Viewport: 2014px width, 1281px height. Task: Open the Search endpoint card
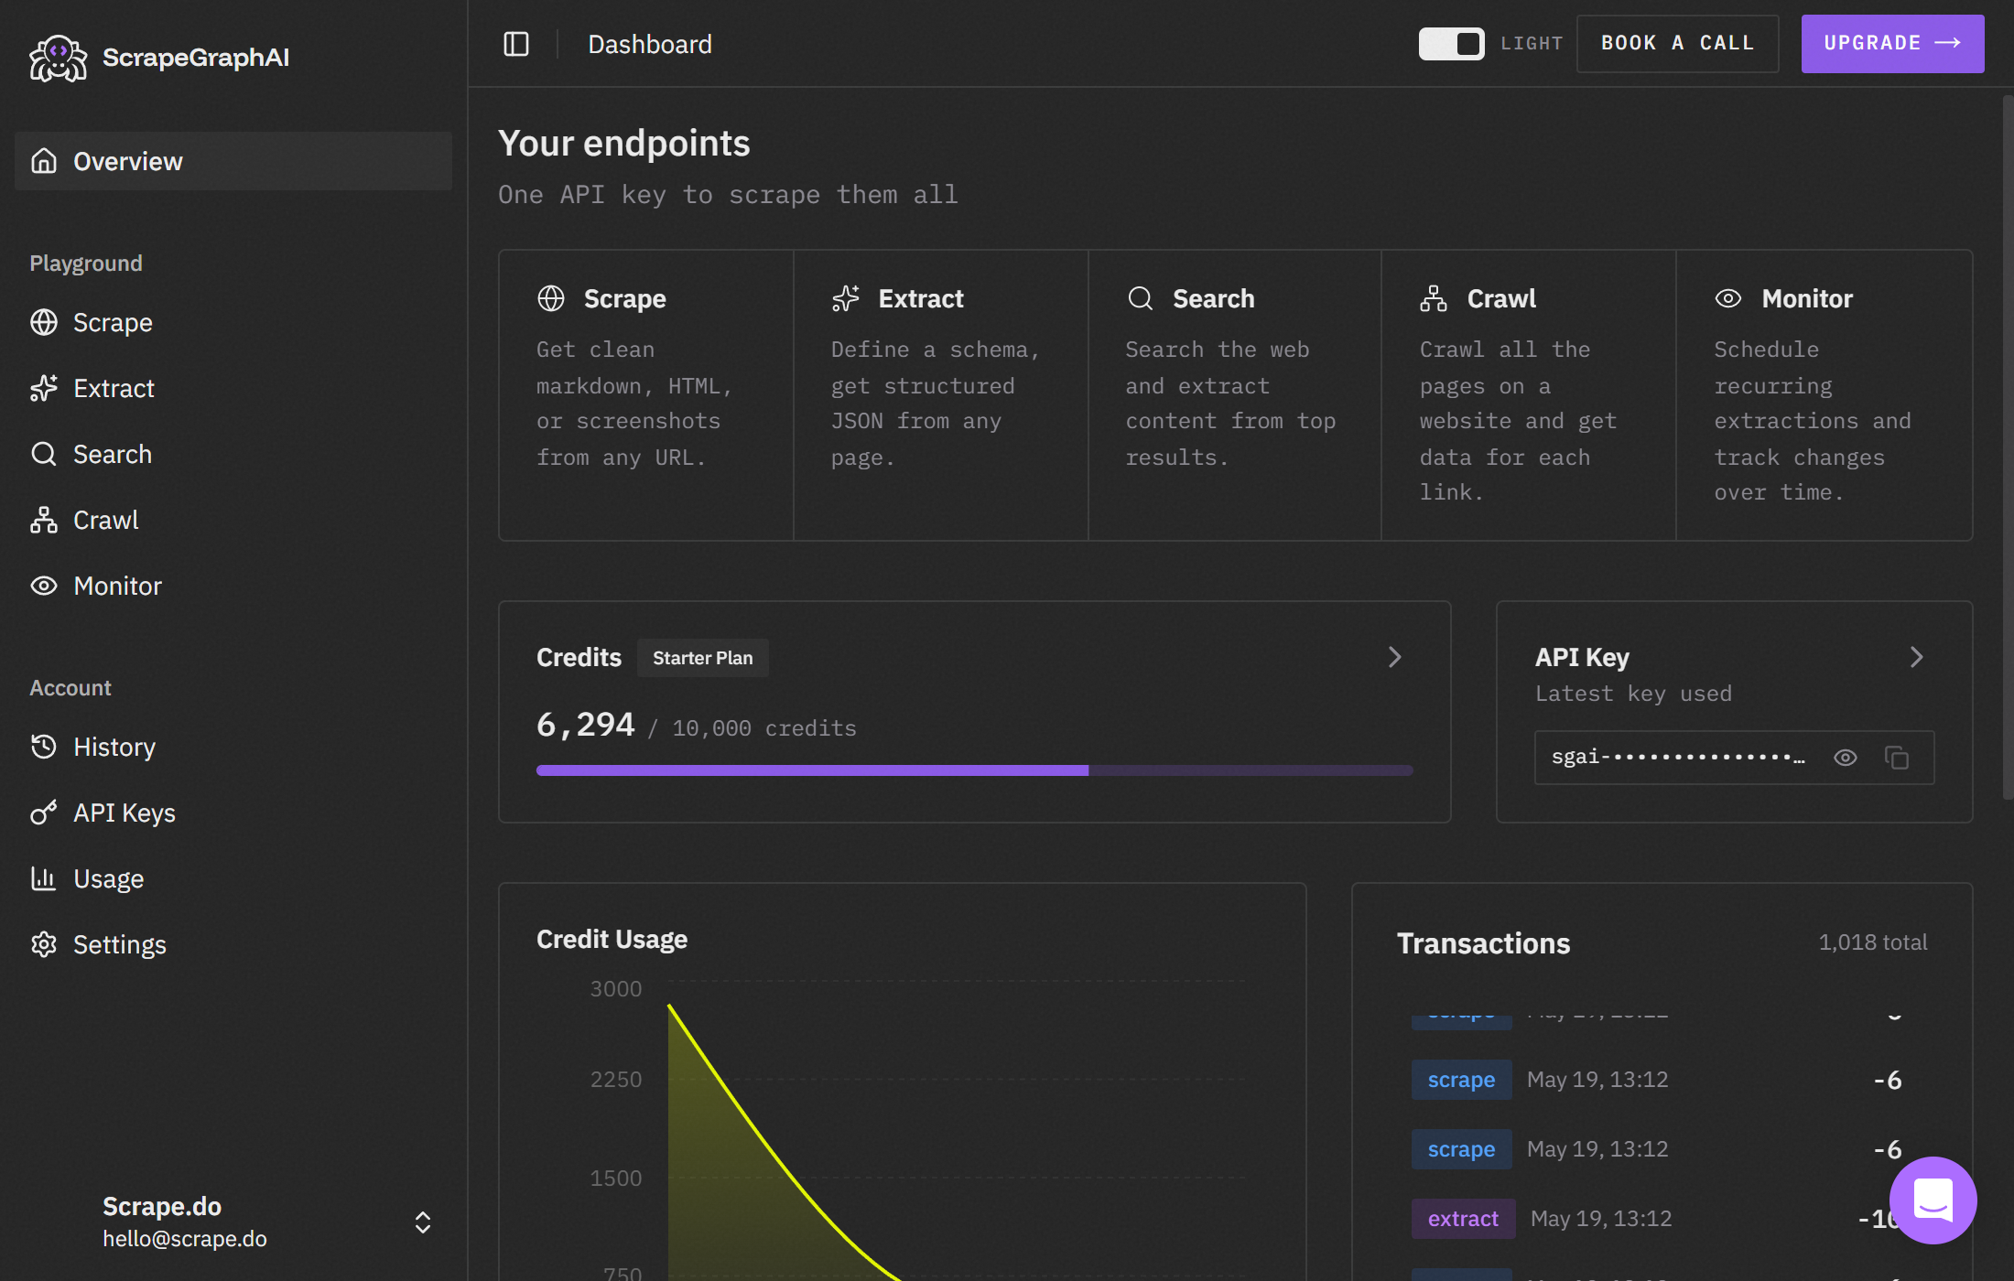point(1235,395)
